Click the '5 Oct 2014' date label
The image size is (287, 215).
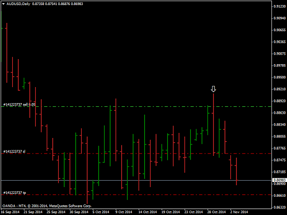pos(101,212)
